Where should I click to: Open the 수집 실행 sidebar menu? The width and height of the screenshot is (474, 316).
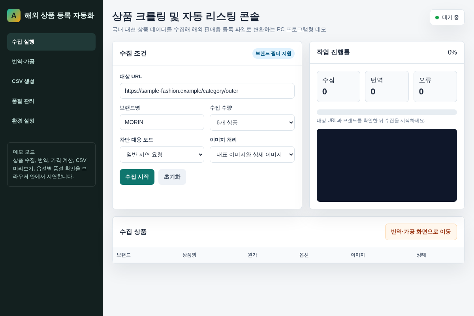pos(51,42)
